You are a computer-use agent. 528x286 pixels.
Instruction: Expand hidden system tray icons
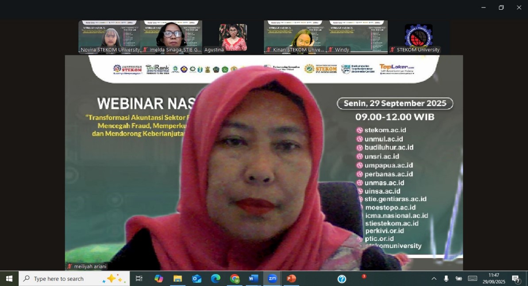tap(434, 278)
